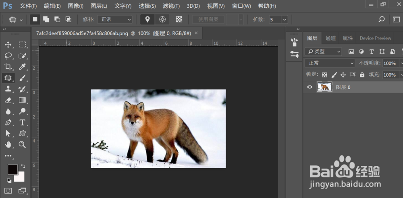The image size is (403, 198).
Task: Open the 滤镜(T) menu
Action: coord(172,6)
